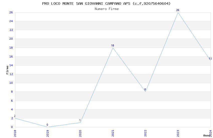The height and width of the screenshot is (138, 213).
Task: Click the data point labeled 26
Action: tap(178, 12)
